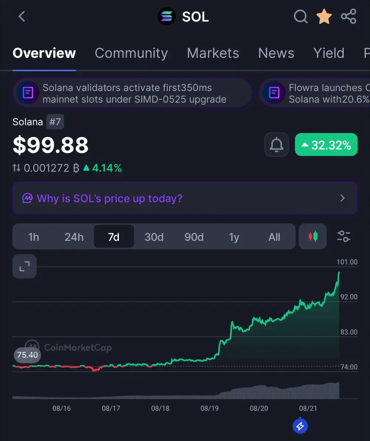Expand chart to fullscreen
This screenshot has width=370, height=441.
tap(25, 266)
